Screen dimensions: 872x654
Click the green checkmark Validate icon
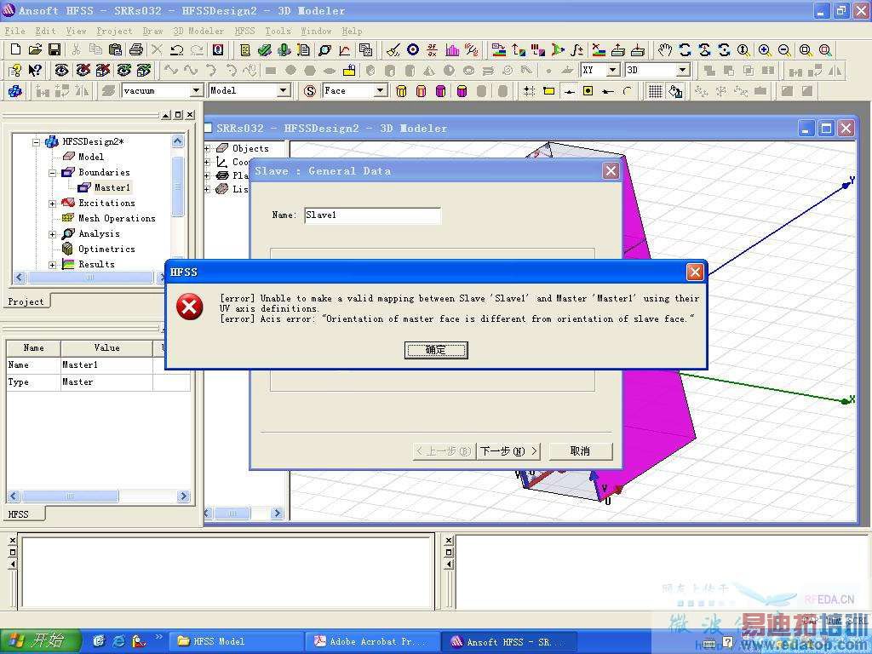265,50
